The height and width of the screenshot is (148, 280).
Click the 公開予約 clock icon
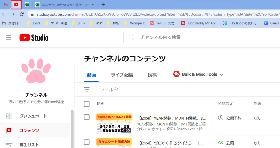pyautogui.click(x=221, y=118)
